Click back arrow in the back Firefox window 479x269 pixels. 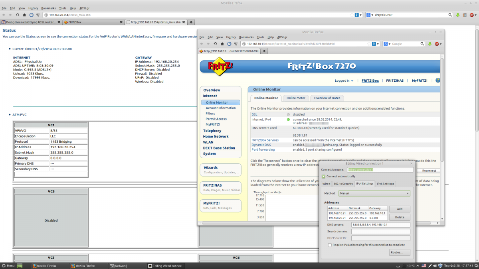tap(4, 15)
